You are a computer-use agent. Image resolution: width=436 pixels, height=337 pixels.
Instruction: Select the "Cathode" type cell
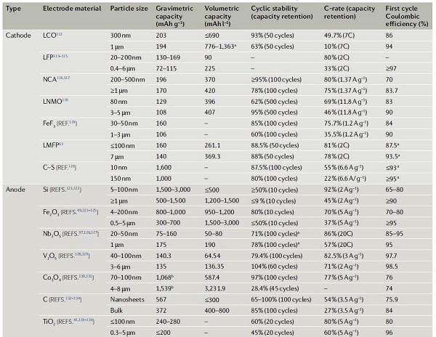(17, 35)
